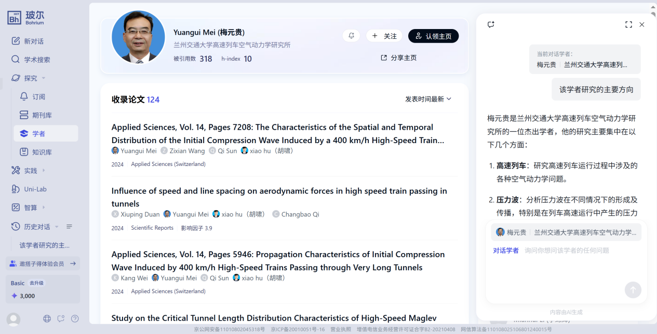Click the 去升级 upgrade badge
The image size is (657, 334).
36,283
